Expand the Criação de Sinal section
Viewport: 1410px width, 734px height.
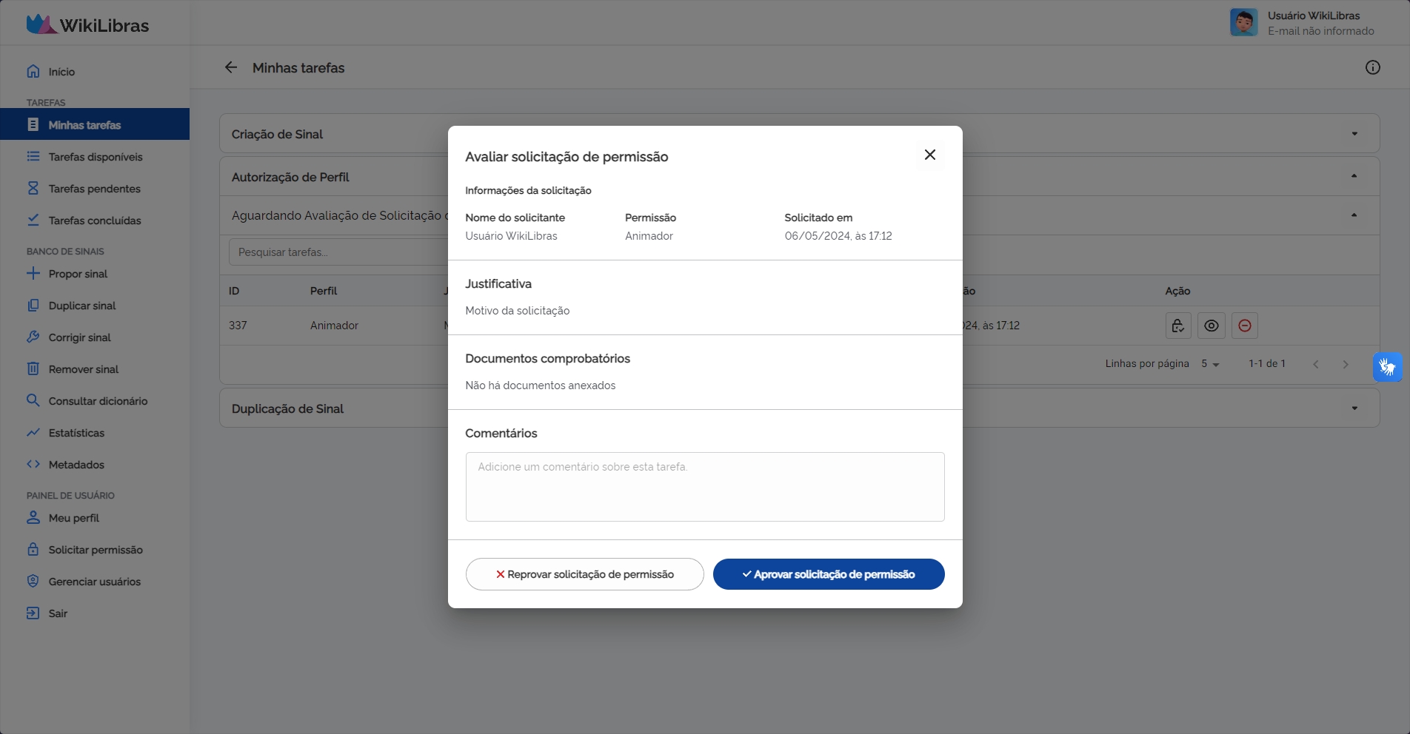tap(1354, 134)
